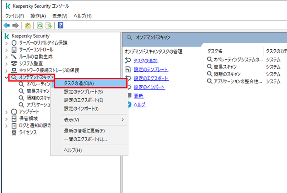Choose 設定のエクスポート(E) from context menu

89,100
